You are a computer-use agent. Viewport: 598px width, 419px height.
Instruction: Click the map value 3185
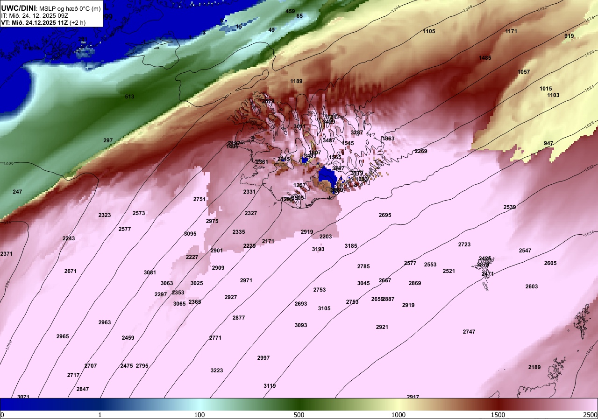click(x=351, y=246)
